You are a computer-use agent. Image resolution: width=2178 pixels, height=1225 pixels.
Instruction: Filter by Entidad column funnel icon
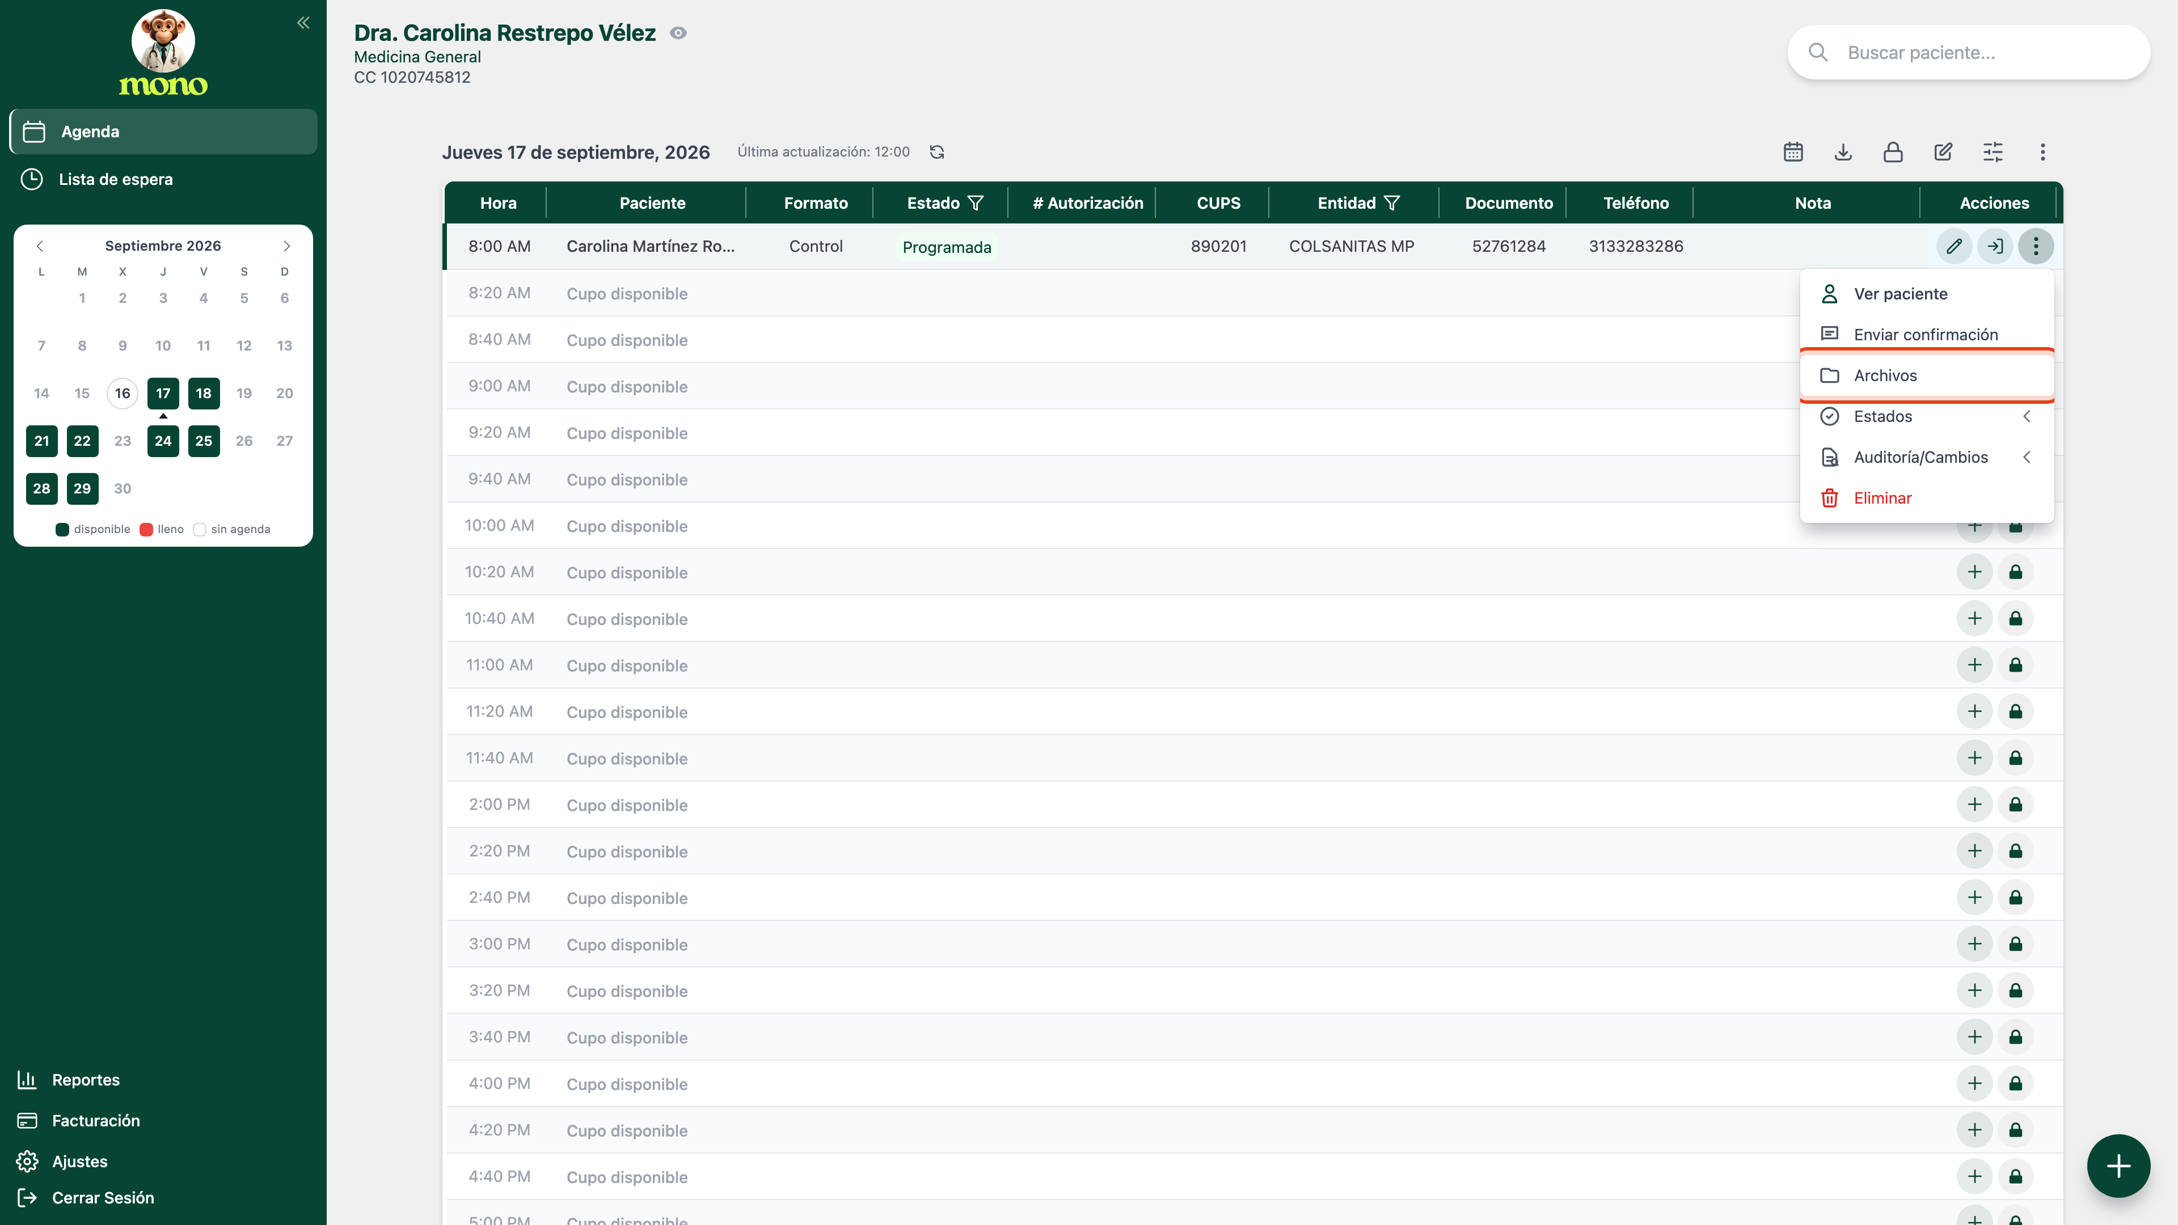[x=1392, y=203]
